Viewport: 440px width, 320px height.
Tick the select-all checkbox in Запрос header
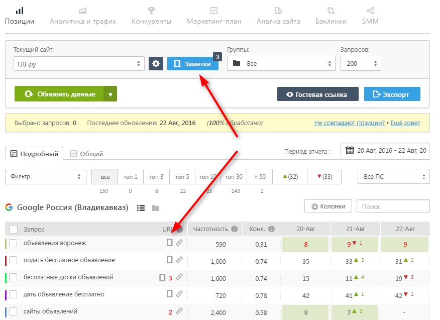click(x=14, y=229)
